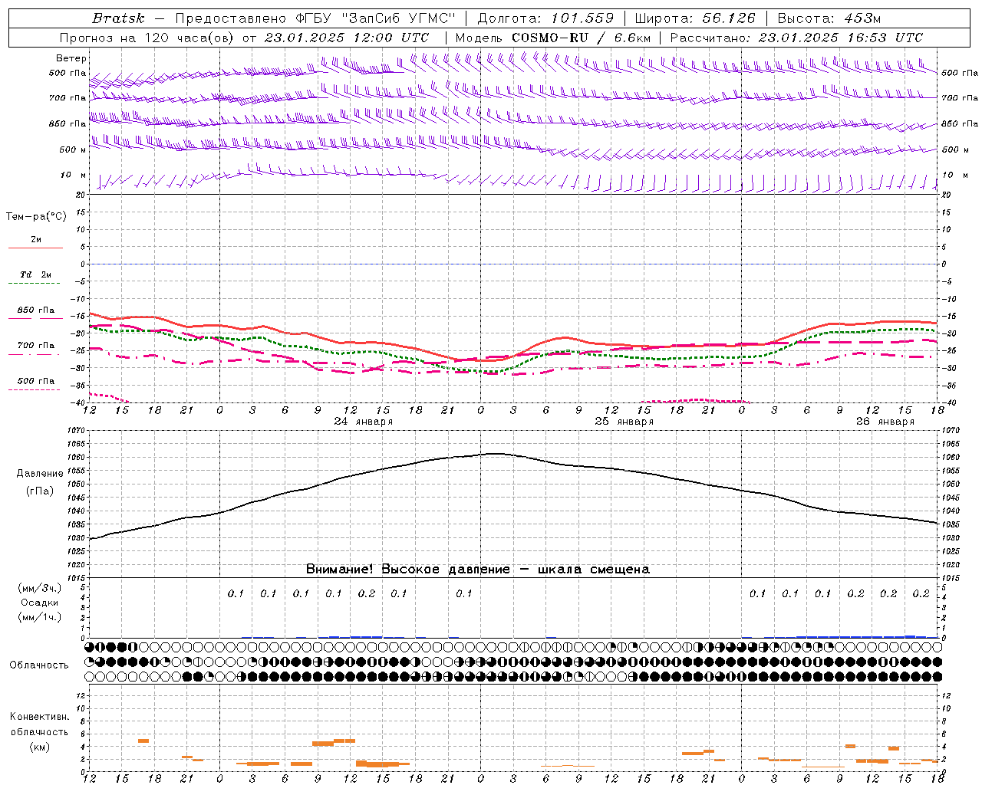
Task: Click the Давление pressure label
Action: pos(40,474)
